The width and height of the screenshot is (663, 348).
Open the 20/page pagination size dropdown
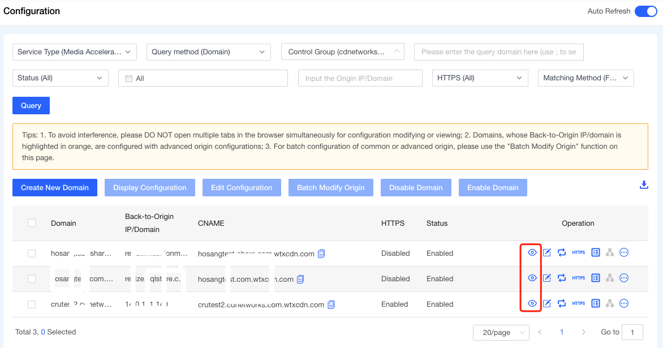pos(501,333)
